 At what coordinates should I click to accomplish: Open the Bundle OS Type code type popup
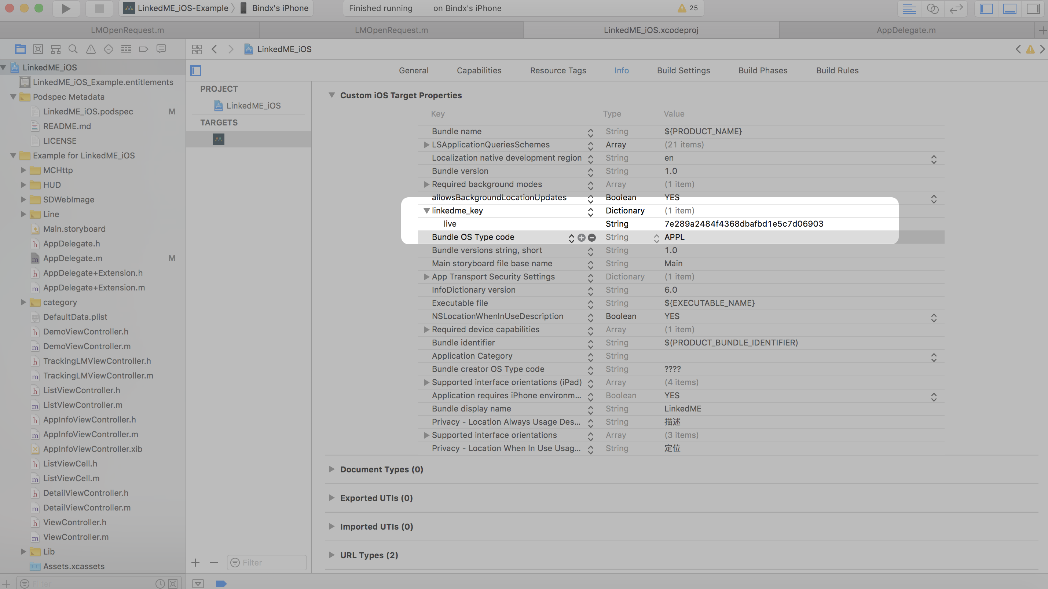(x=656, y=238)
